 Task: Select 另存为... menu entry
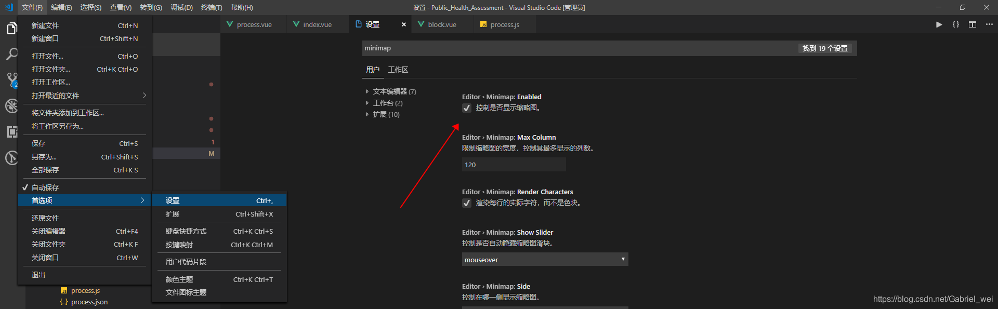(84, 157)
